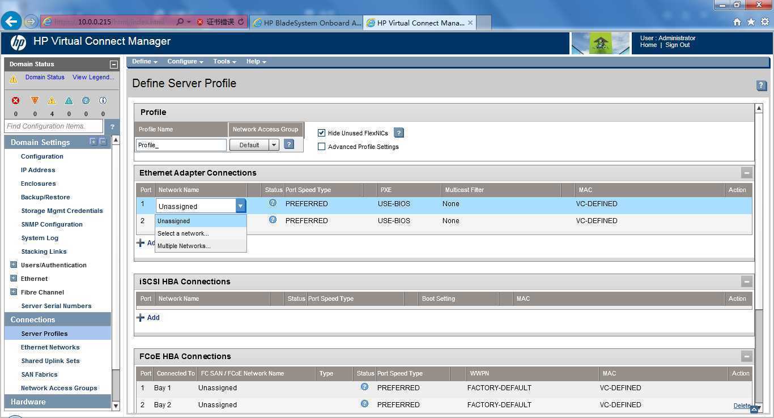Open Network Access Groups item
The height and width of the screenshot is (418, 774).
coord(59,388)
